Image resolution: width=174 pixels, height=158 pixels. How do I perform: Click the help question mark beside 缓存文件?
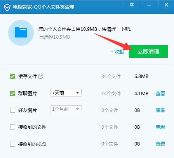coord(41,76)
